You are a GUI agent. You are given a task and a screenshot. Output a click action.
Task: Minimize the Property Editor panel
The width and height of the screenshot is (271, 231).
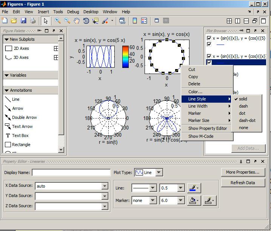pos(241,162)
